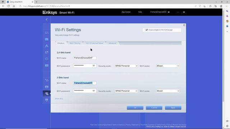Switch to the Wireless tab
This screenshot has height=129, width=230.
(61, 43)
